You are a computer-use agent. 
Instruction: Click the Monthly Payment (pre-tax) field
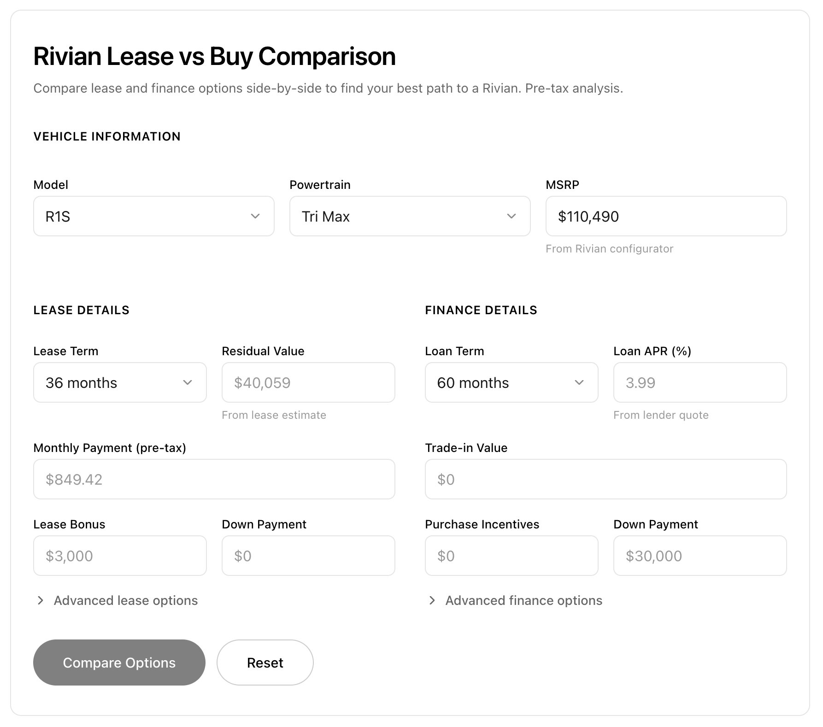pos(214,479)
